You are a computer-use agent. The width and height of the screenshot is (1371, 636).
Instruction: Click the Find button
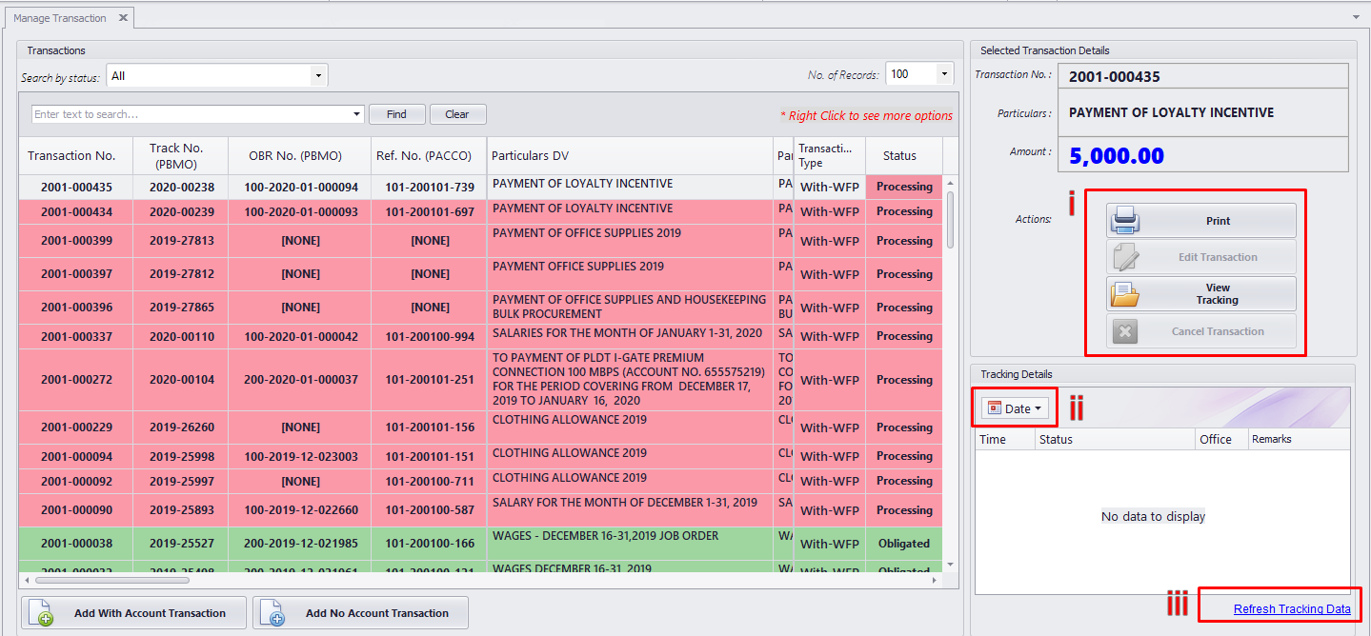[x=397, y=114]
